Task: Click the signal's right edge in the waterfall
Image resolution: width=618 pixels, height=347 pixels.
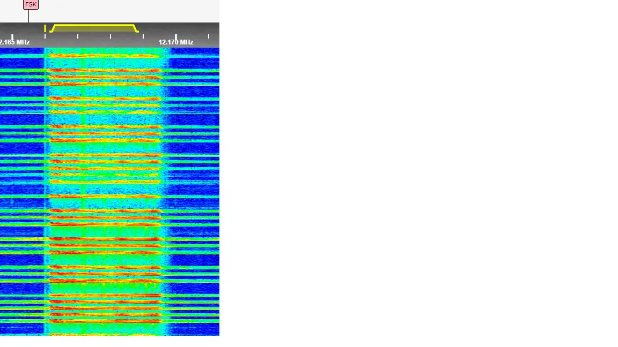Action: [x=164, y=187]
